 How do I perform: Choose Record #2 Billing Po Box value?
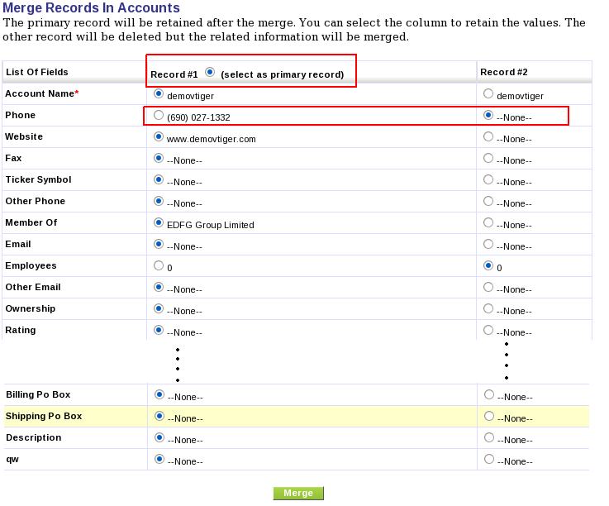[489, 395]
